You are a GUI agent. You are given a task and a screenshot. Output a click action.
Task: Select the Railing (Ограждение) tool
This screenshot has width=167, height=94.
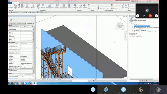(x=75, y=6)
